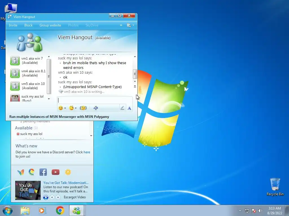Screen dimensions: 289x216
Task: Show hidden tray icons arrow
Action: pos(240,211)
